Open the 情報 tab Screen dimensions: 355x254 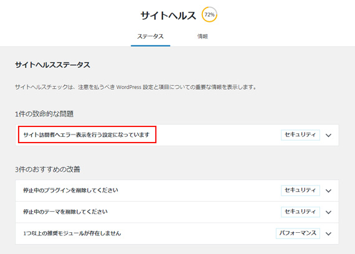pos(202,36)
